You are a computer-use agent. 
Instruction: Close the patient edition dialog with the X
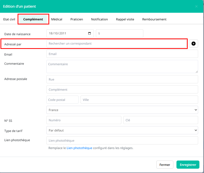(196, 6)
